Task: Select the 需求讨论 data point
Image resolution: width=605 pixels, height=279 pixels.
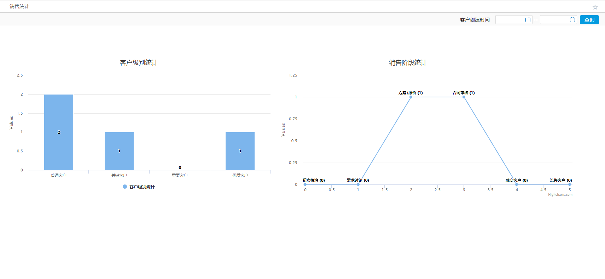Action: (x=358, y=184)
